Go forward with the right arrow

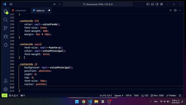(59, 4)
